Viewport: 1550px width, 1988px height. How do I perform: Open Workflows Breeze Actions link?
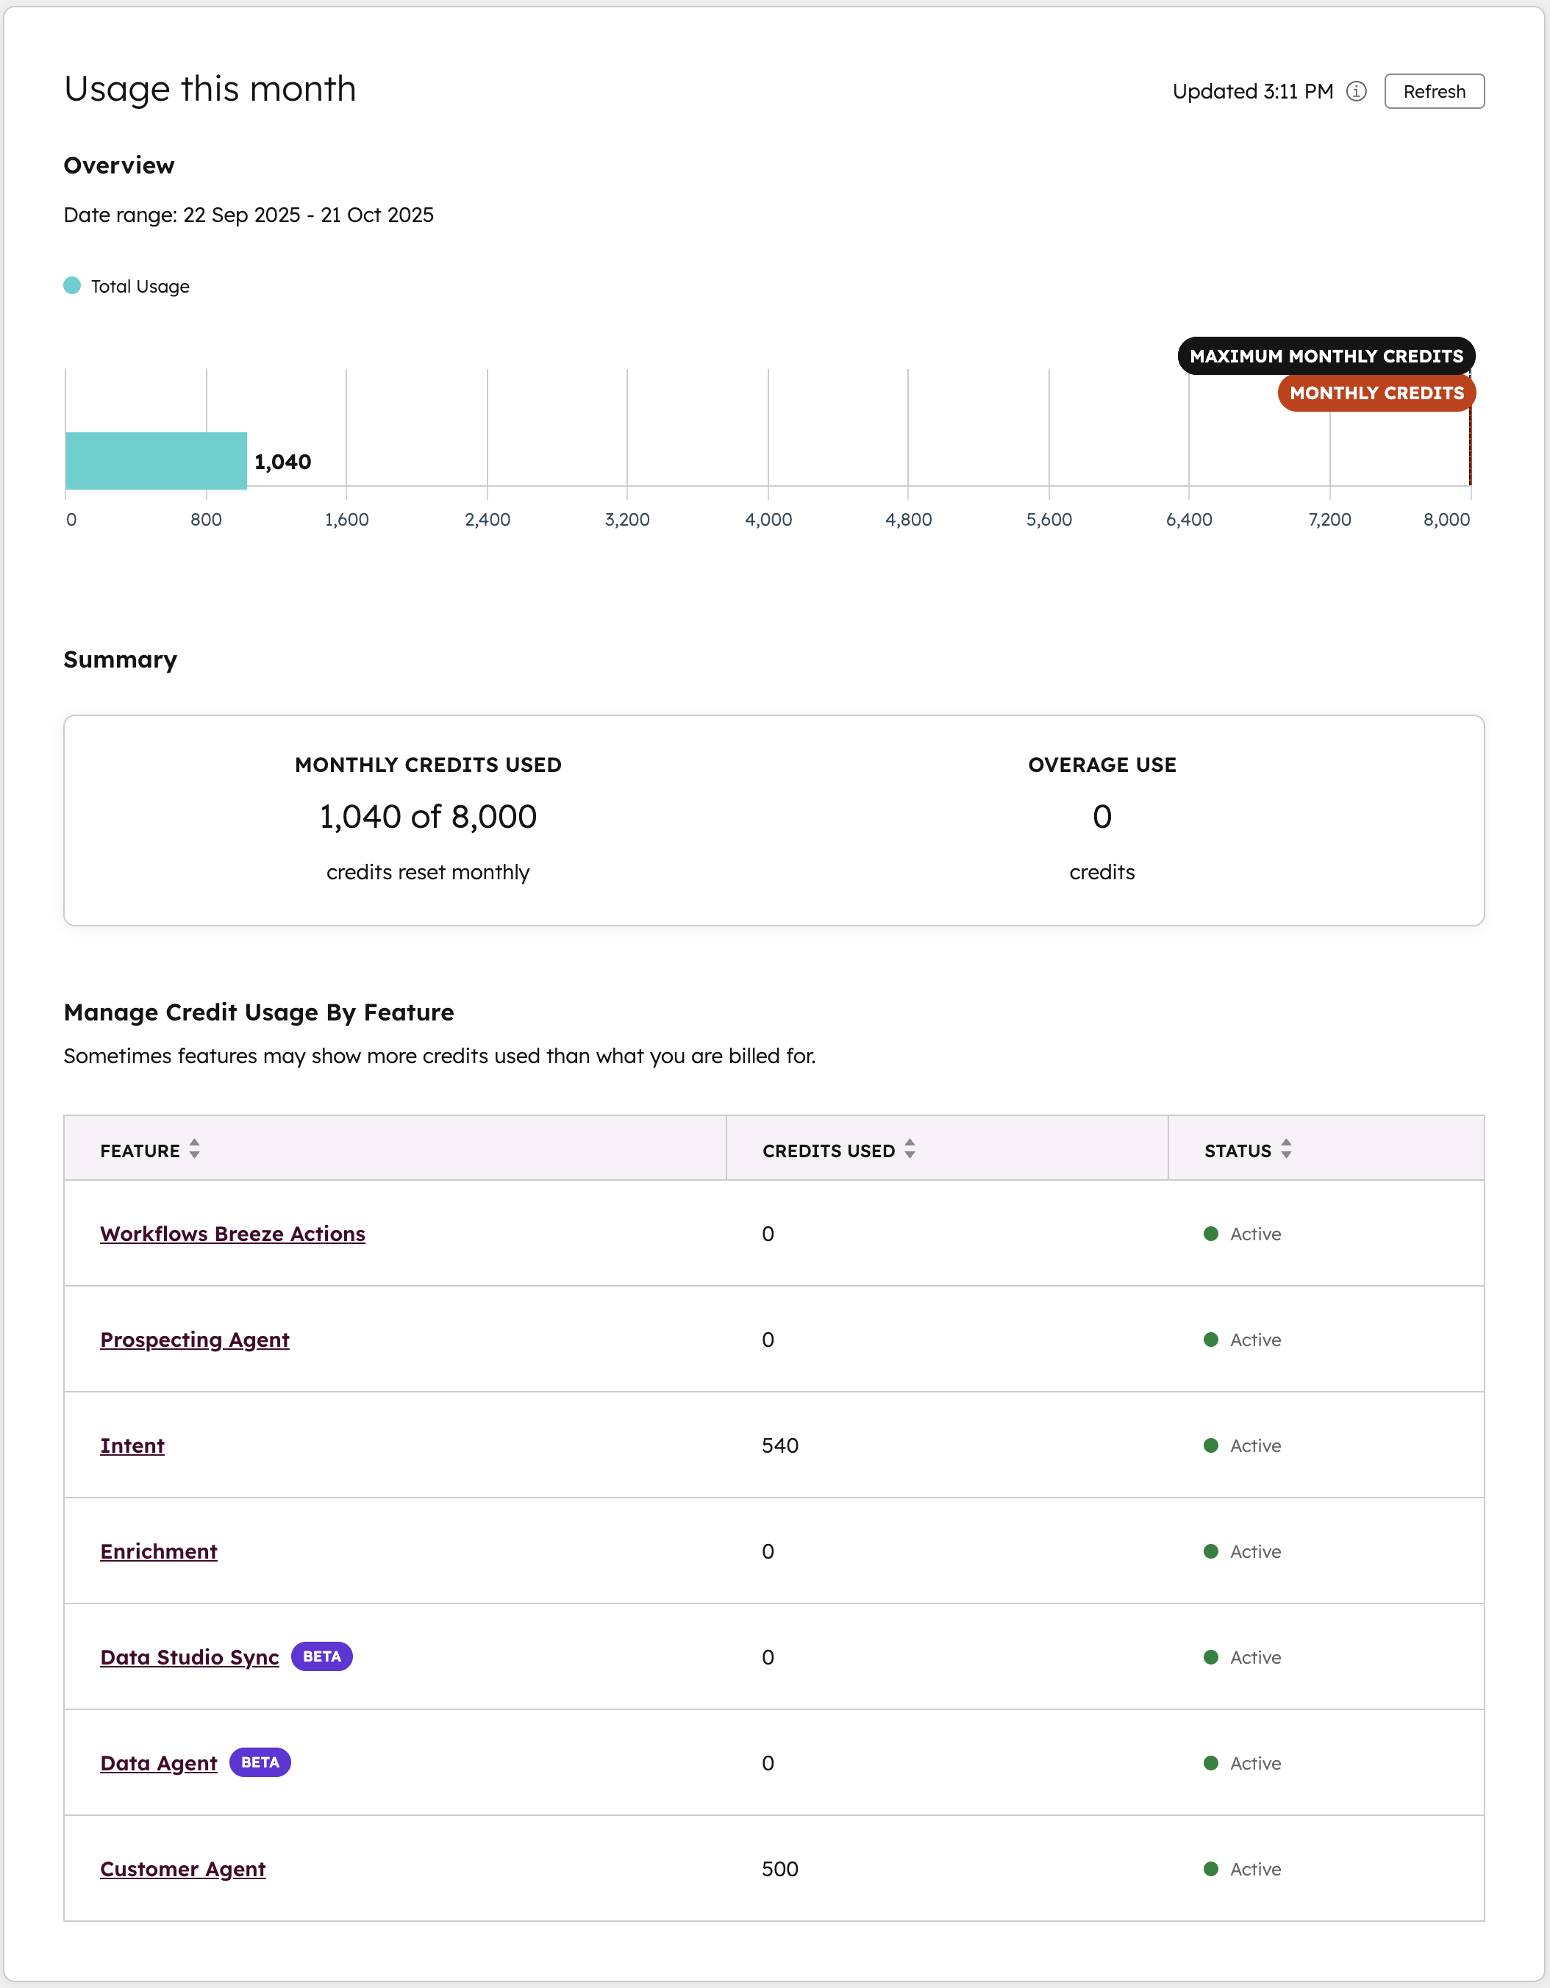(x=232, y=1234)
